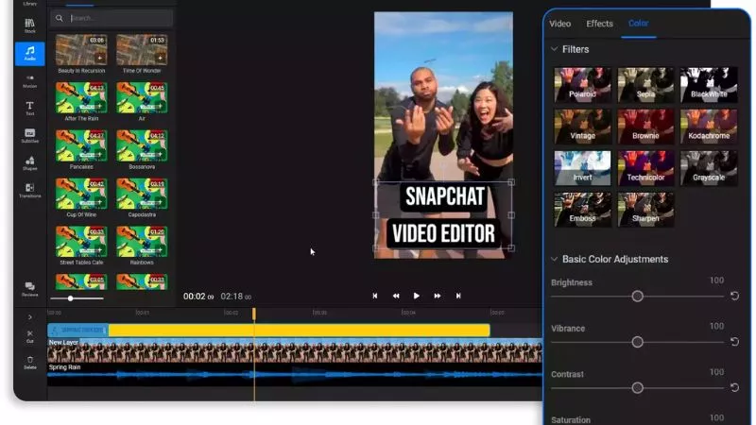Click the timeline playhead marker
This screenshot has height=425, width=756.
254,314
